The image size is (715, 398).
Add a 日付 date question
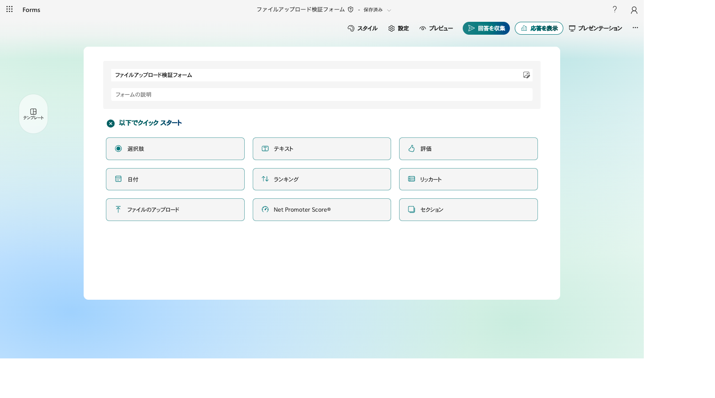click(175, 179)
